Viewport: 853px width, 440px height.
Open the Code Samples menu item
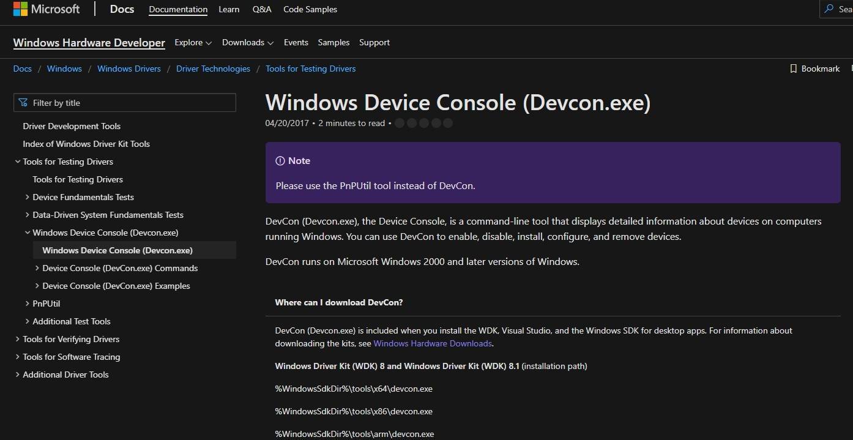[x=310, y=9]
